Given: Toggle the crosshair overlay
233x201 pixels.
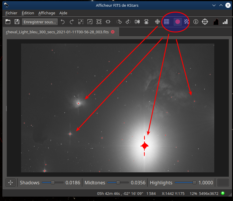Looking at the screenshot, I should tap(157, 22).
